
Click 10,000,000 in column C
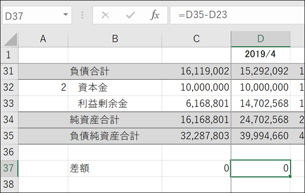coord(196,87)
